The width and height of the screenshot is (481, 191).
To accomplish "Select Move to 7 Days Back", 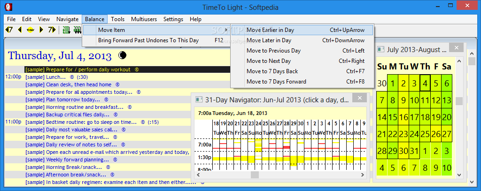I will click(302, 71).
